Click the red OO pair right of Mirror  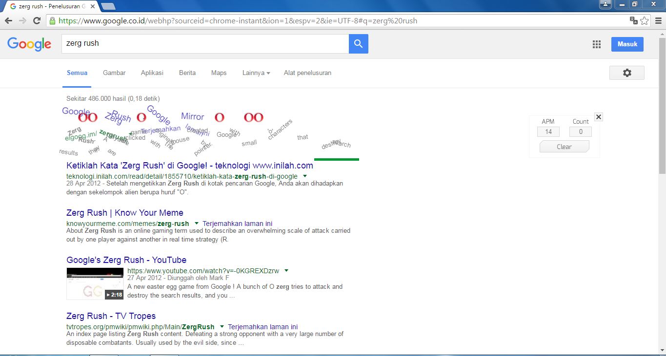pyautogui.click(x=254, y=117)
